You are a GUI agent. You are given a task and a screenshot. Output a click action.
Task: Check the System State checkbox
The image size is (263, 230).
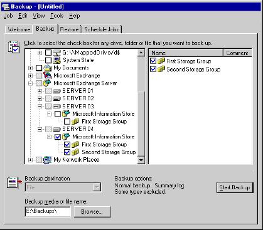48,60
